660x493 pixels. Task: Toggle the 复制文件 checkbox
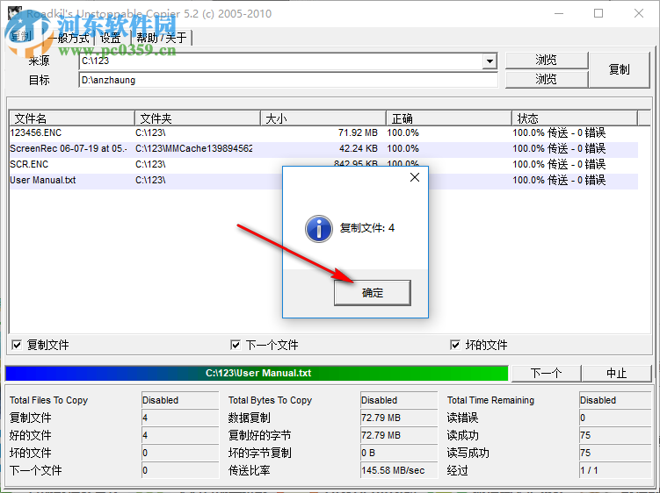(x=17, y=345)
